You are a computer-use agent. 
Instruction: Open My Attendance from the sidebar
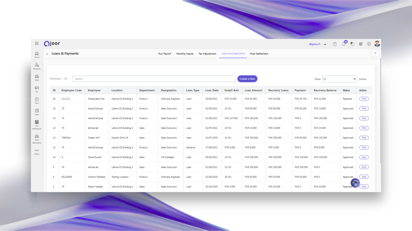point(37,123)
